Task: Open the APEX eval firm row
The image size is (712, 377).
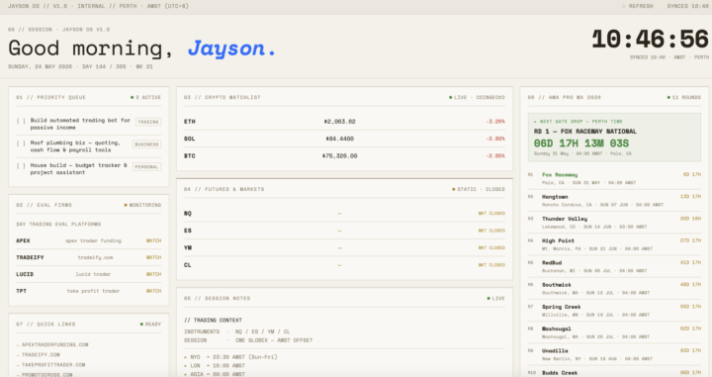Action: coord(89,240)
